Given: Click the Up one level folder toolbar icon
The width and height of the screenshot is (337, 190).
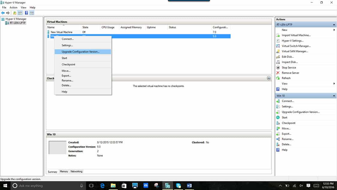Looking at the screenshot, I should point(15,13).
